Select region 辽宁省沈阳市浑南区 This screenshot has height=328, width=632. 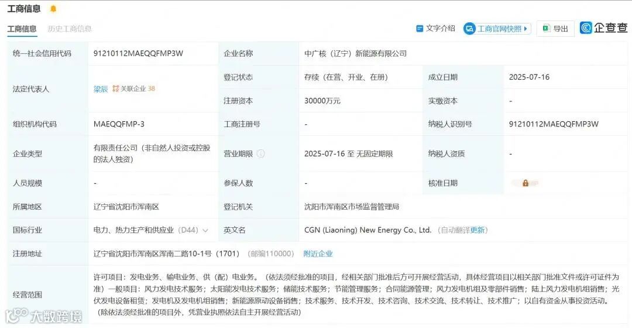126,207
